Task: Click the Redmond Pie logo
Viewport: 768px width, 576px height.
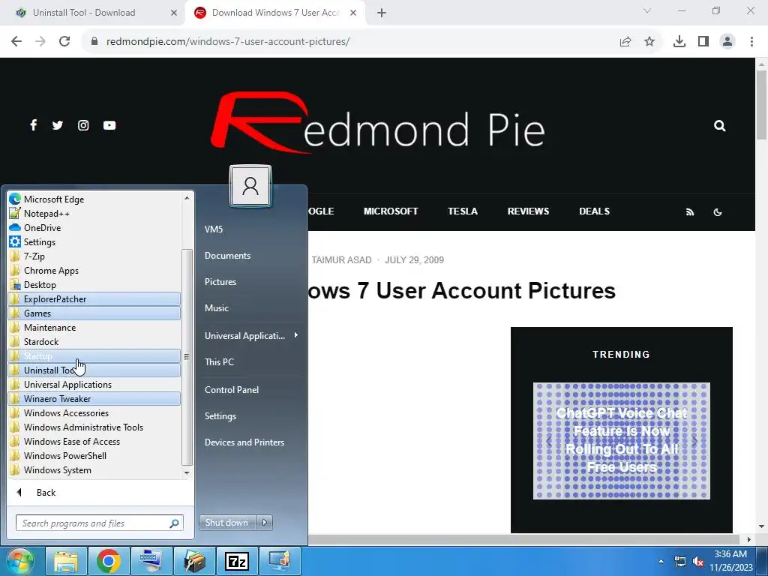Action: pyautogui.click(x=378, y=122)
